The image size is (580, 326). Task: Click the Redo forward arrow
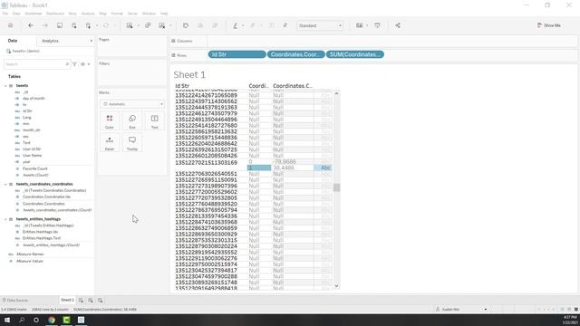click(x=45, y=25)
